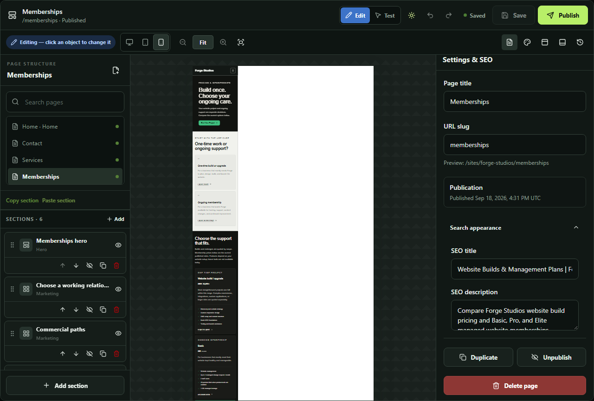Click the fullscreen canvas icon

(241, 42)
